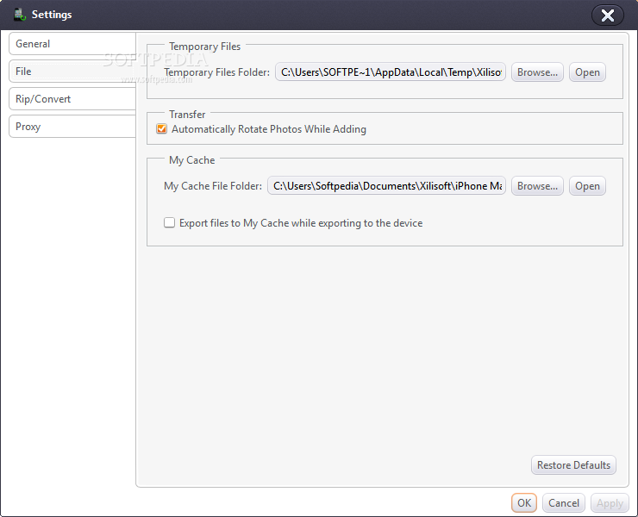The width and height of the screenshot is (638, 517).
Task: Enable Export files to My Cache checkbox
Action: click(x=169, y=222)
